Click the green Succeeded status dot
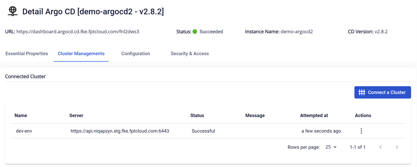The image size is (417, 167). tap(195, 32)
